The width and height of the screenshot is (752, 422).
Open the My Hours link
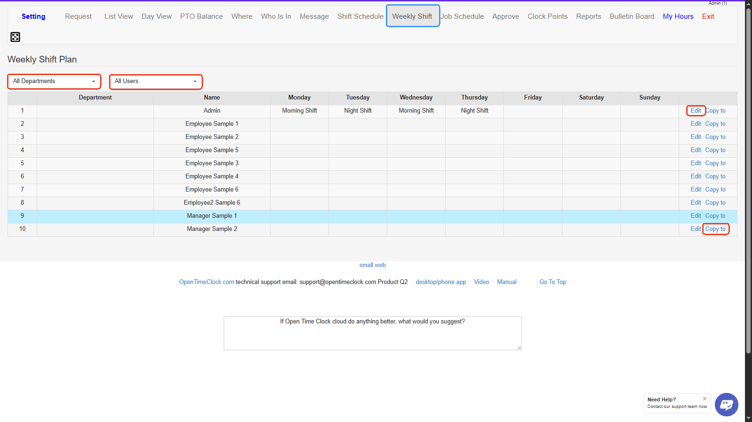678,16
